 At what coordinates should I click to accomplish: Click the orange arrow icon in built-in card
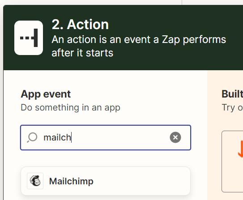point(240,149)
